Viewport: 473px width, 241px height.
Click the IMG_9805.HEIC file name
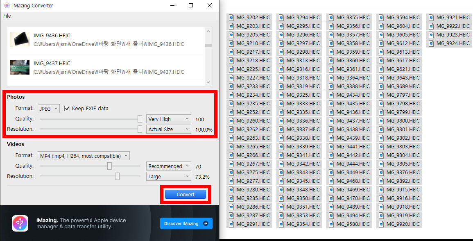tap(403, 164)
